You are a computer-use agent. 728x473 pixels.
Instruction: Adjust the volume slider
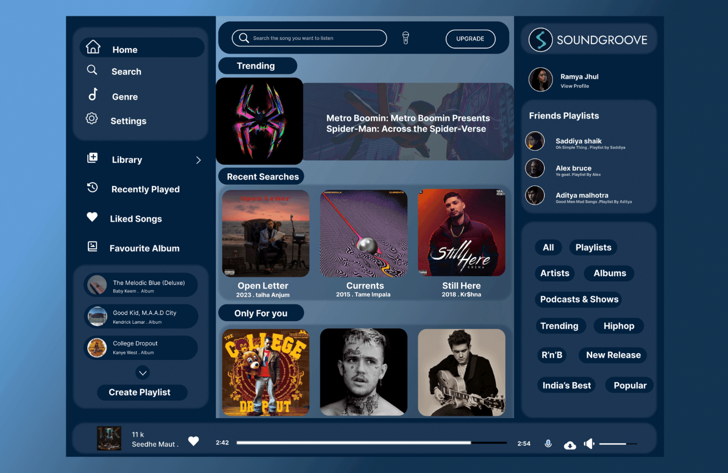[618, 444]
